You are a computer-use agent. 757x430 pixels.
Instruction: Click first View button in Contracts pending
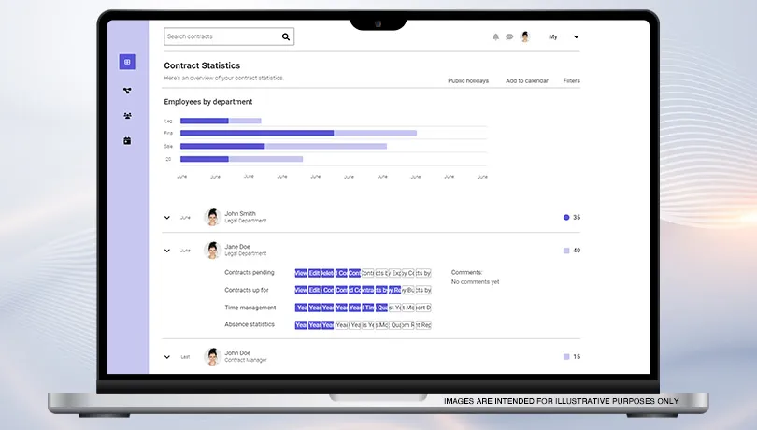(x=301, y=273)
